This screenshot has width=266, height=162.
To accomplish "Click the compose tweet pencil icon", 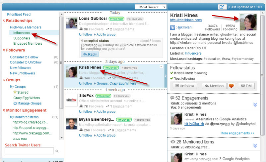I will click(x=222, y=7).
